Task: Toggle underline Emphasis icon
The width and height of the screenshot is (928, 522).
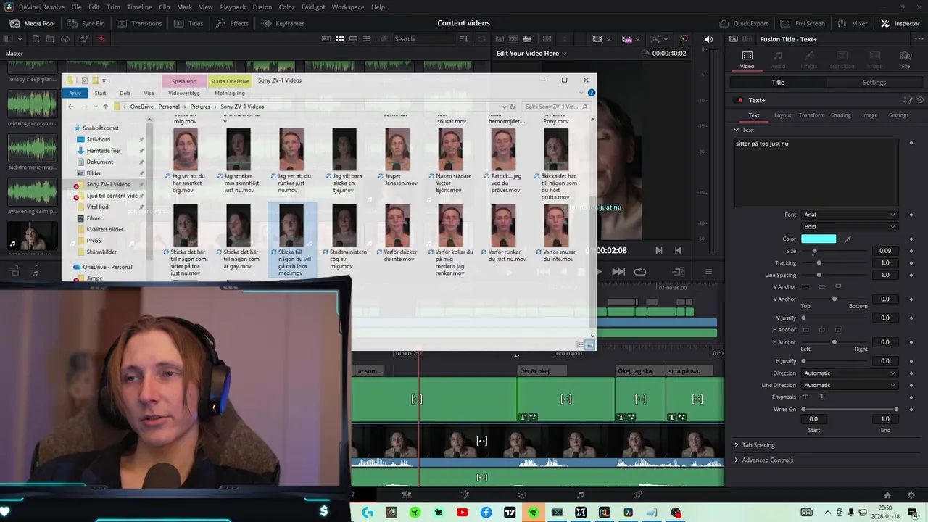Action: (821, 397)
